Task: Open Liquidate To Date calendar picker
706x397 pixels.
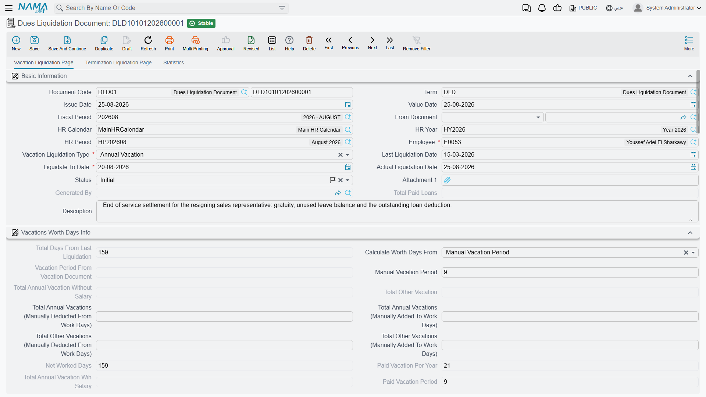Action: (x=348, y=167)
